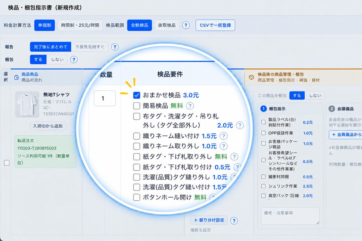Screen dimensions: 362x241
Task: Check 製品ラベル(仕) 剥貼付作業 checkbox
Action: 264,122
